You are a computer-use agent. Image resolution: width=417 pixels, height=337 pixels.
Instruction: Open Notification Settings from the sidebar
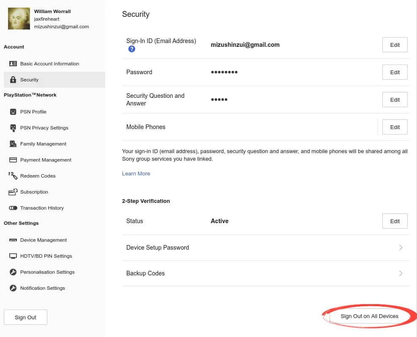pyautogui.click(x=42, y=288)
